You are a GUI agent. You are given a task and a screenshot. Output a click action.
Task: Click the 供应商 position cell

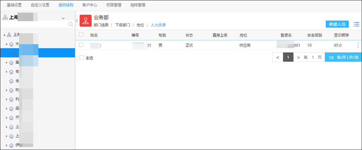tap(245, 45)
